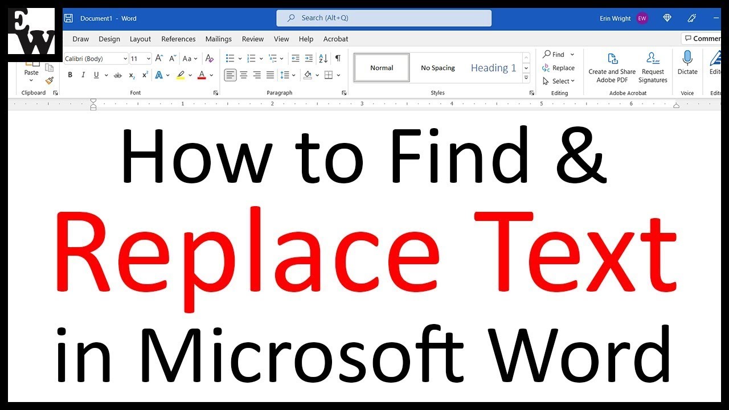
Task: Open the Font dialog launcher
Action: click(216, 93)
